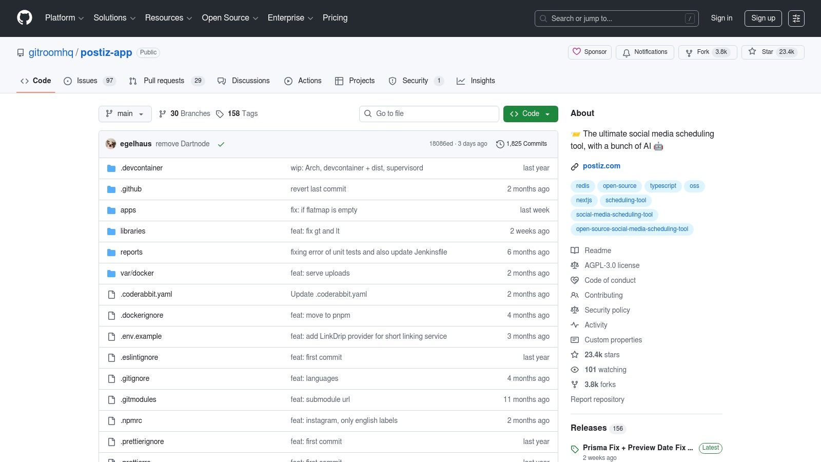
Task: Open the Security policy
Action: (x=600, y=310)
